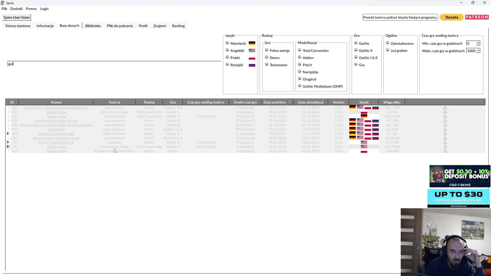The height and width of the screenshot is (276, 491).
Task: Open the Pomoc menu
Action: point(31,8)
